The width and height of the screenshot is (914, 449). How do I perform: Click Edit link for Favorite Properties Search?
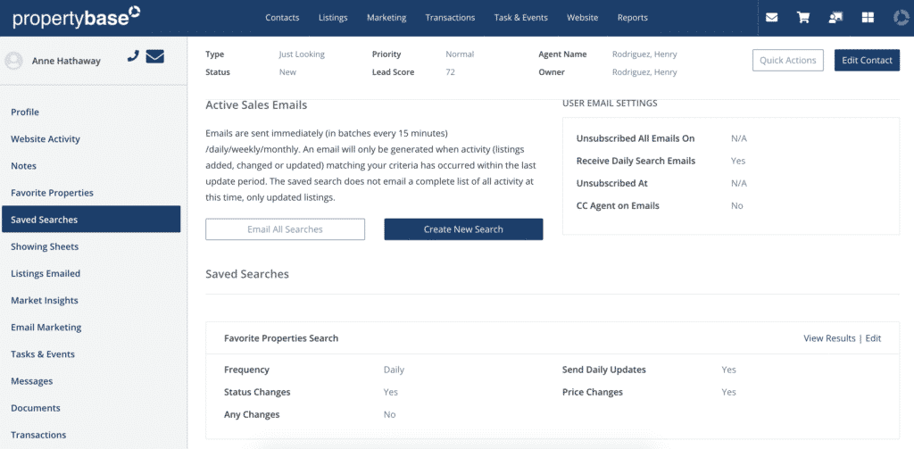tap(873, 338)
